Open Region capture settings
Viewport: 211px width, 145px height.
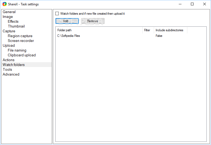point(20,36)
